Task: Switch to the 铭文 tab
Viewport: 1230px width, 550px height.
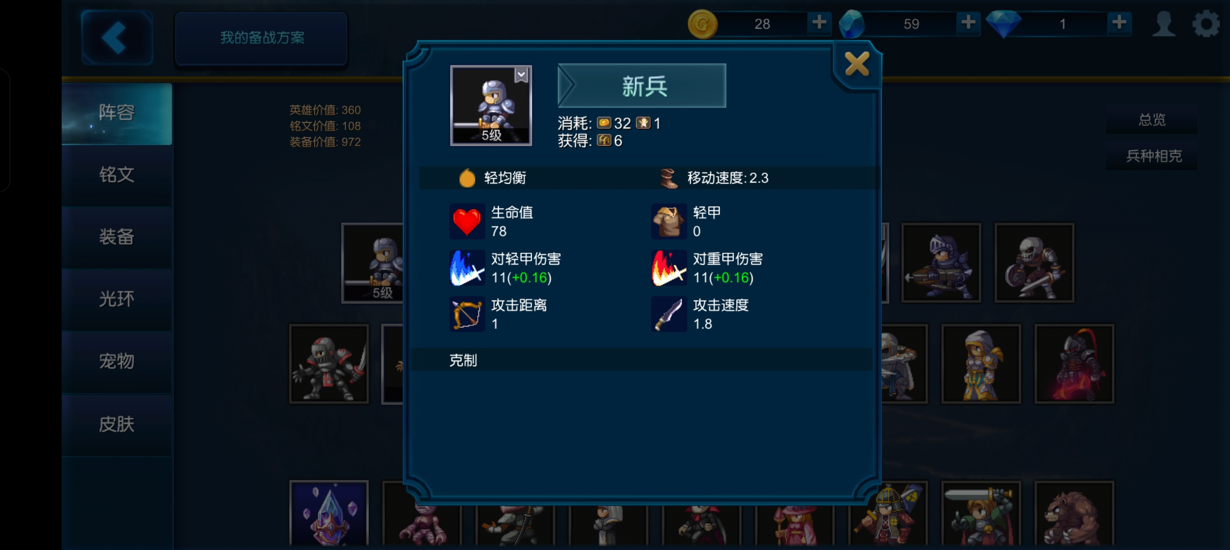Action: pyautogui.click(x=117, y=175)
